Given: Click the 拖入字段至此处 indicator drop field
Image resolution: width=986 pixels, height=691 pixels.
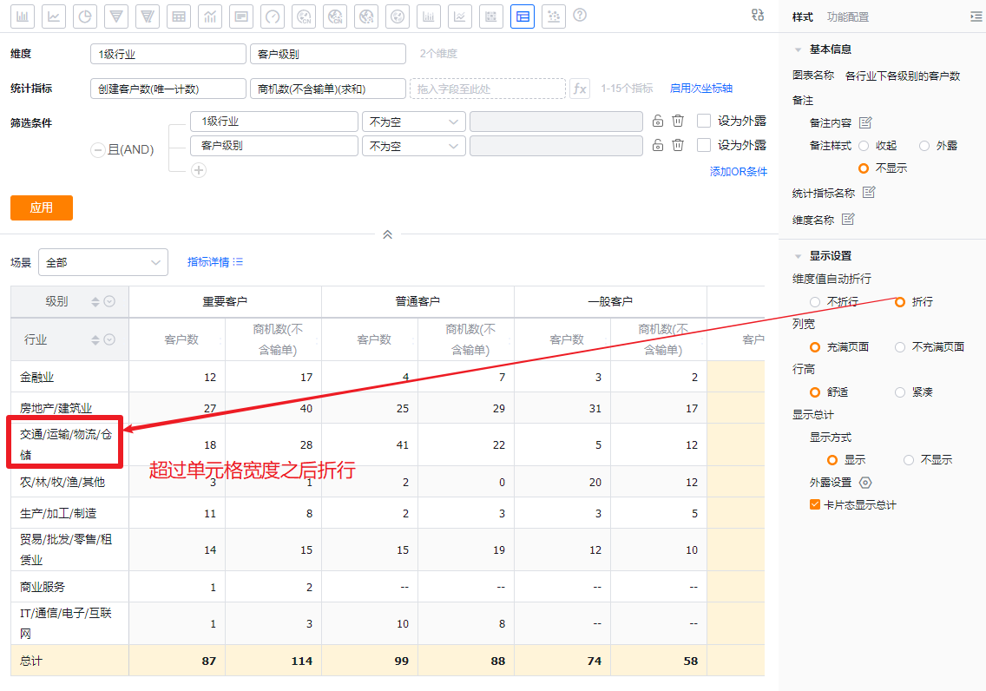Looking at the screenshot, I should tap(488, 89).
